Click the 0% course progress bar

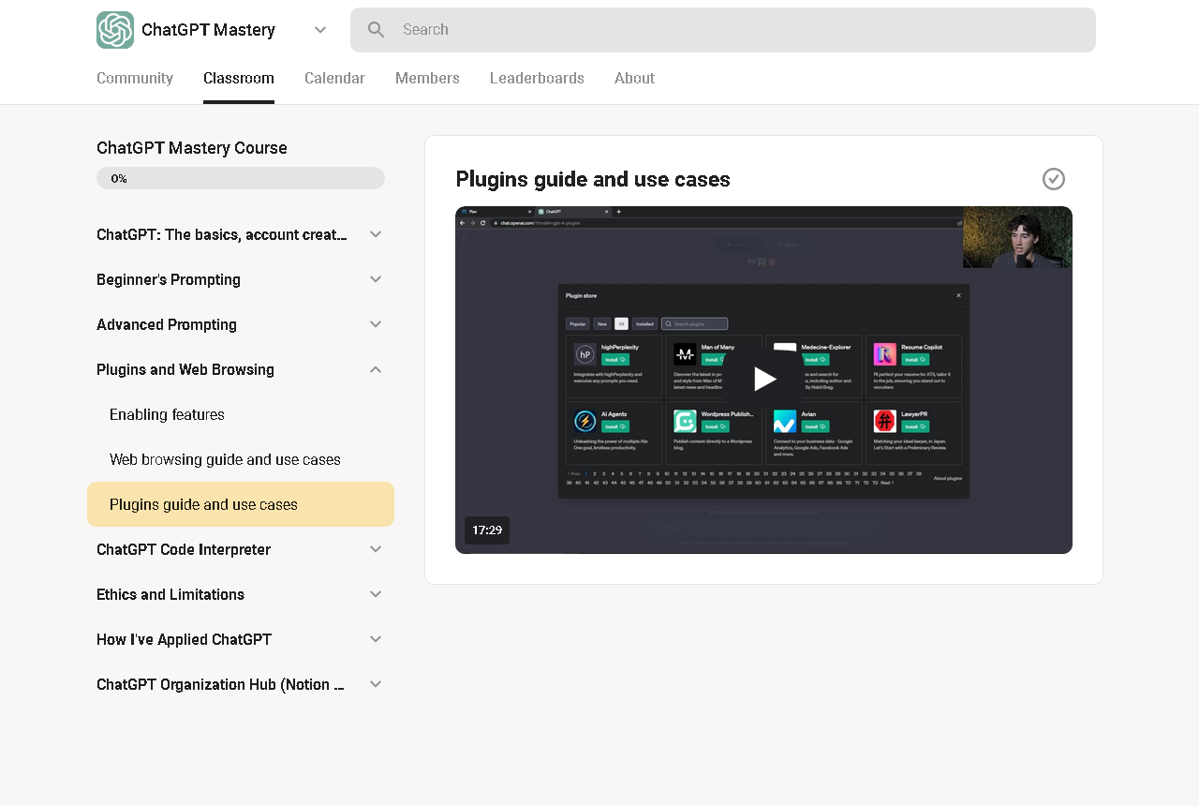click(241, 178)
